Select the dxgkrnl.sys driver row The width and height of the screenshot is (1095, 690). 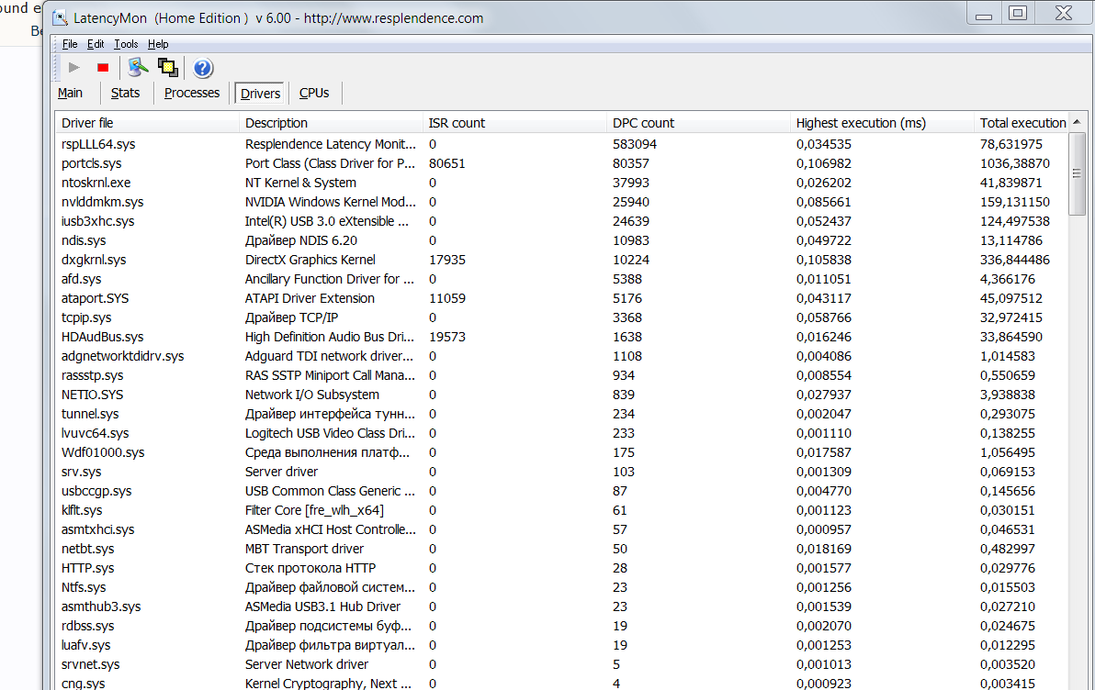click(562, 260)
